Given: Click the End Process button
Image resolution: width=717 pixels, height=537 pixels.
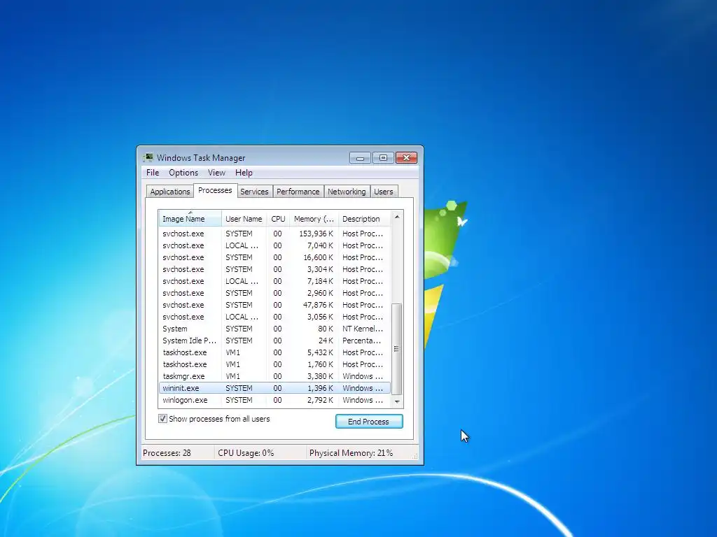Looking at the screenshot, I should pos(369,422).
